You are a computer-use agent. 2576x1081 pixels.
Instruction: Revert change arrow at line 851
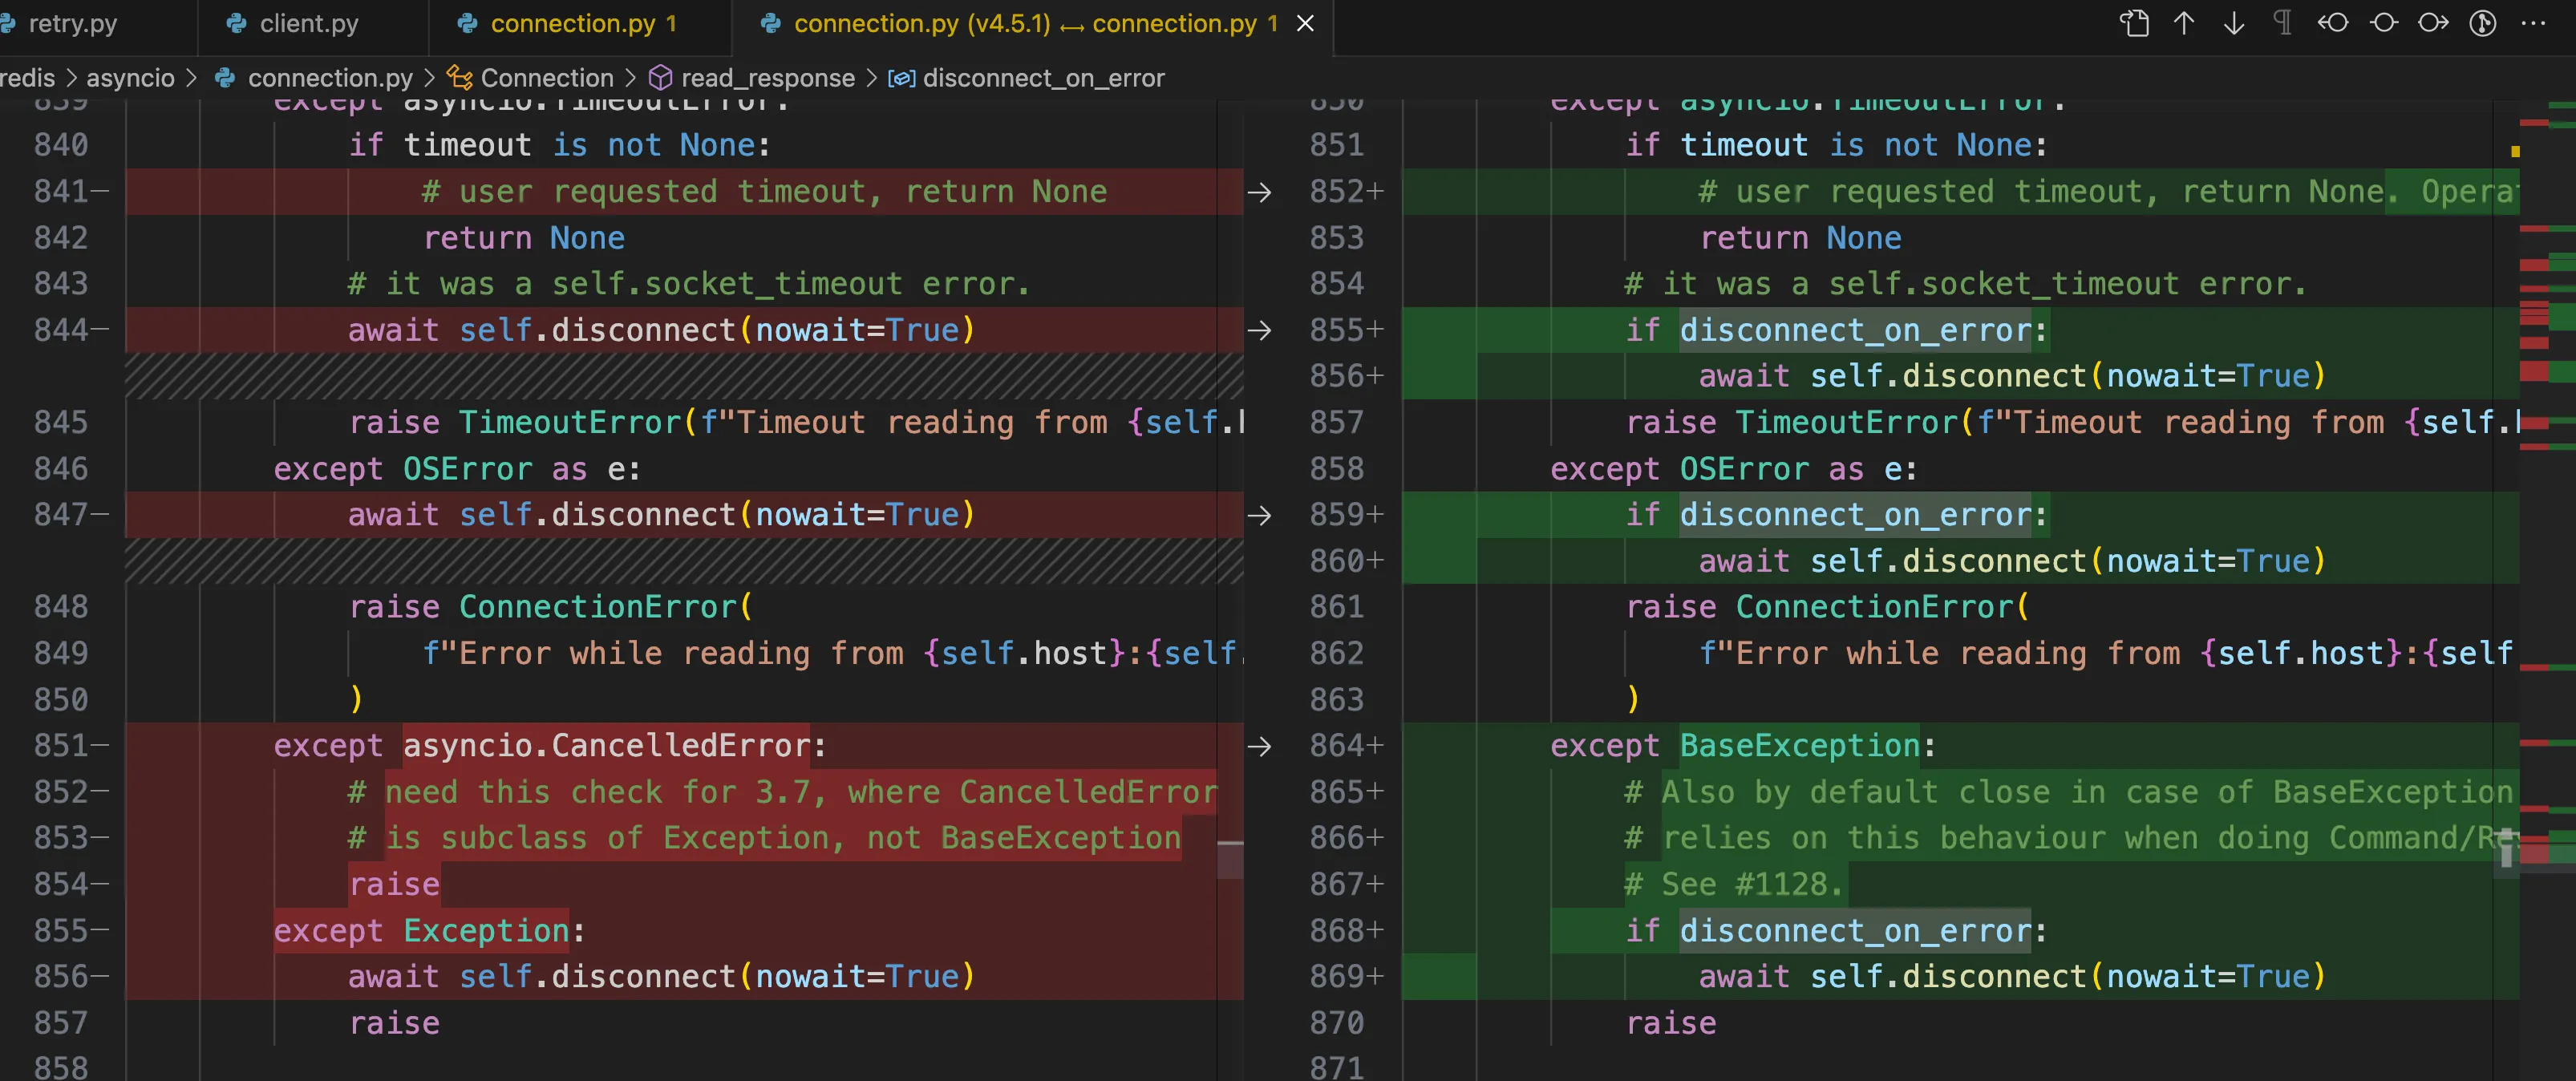pos(1259,746)
